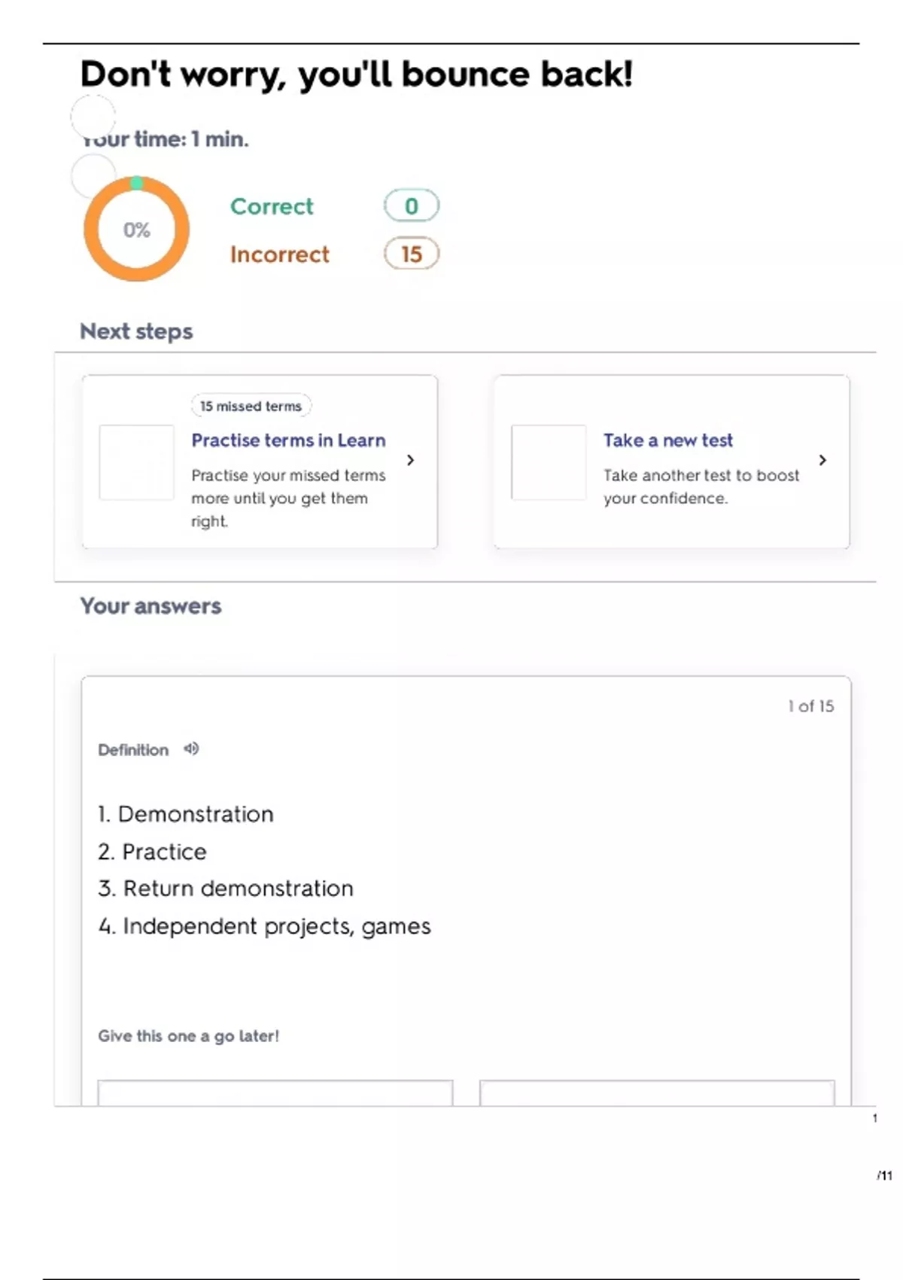Screen dimensions: 903x1280
Task: Click the 15 missed terms badge
Action: pos(251,406)
